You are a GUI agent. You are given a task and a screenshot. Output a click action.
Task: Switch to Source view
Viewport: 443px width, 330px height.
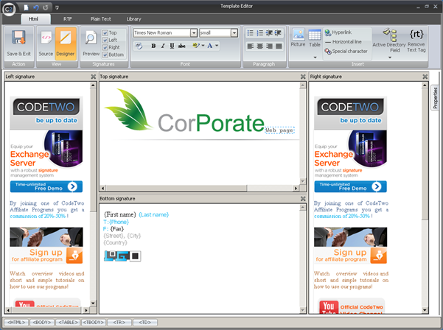(x=46, y=43)
